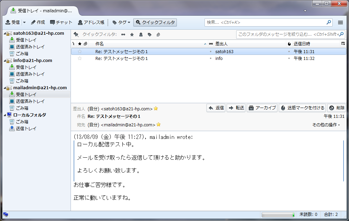Viewport: 349px width, 221px height.
Task: Select the info@a21-hp.com account
Action: tap(32, 61)
